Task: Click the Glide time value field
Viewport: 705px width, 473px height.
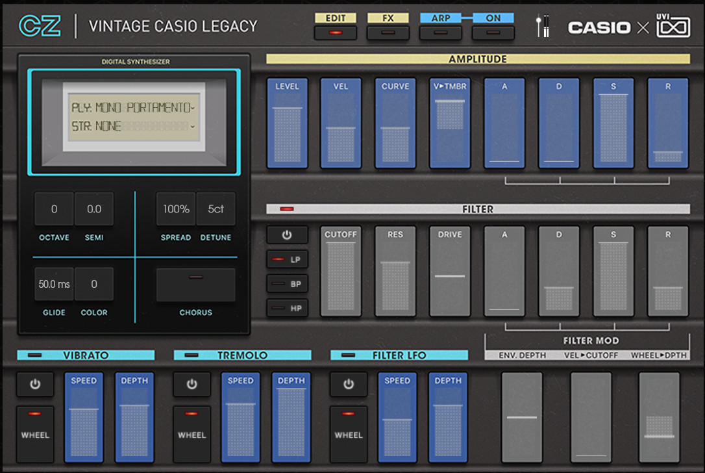Action: click(54, 284)
